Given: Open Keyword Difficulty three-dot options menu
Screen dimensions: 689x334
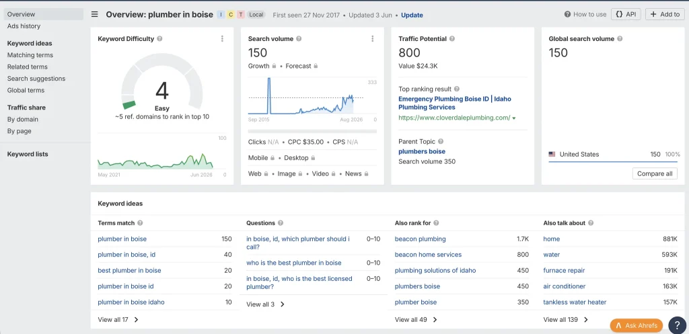Looking at the screenshot, I should [x=222, y=38].
